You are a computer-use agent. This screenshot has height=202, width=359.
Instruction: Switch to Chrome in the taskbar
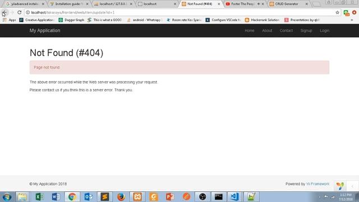72,197
